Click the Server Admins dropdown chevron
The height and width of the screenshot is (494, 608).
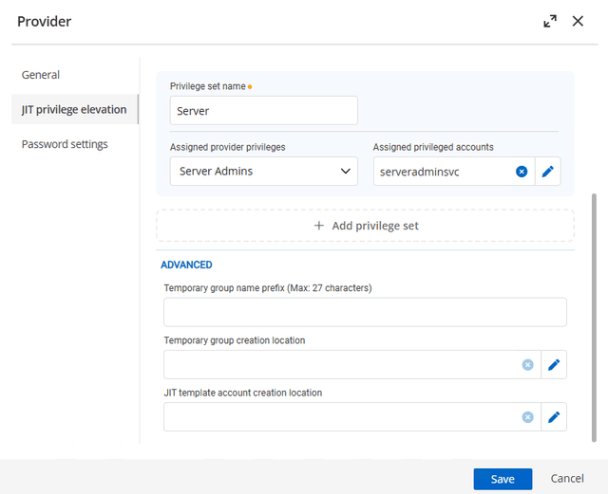(345, 172)
